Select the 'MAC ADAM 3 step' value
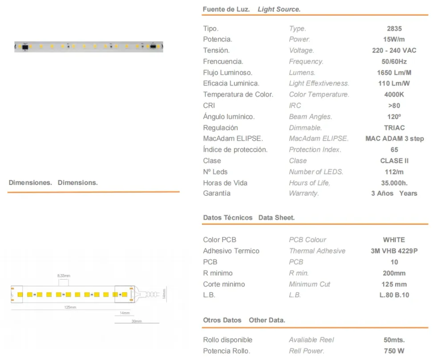Image resolution: width=445 pixels, height=357 pixels. [x=394, y=139]
